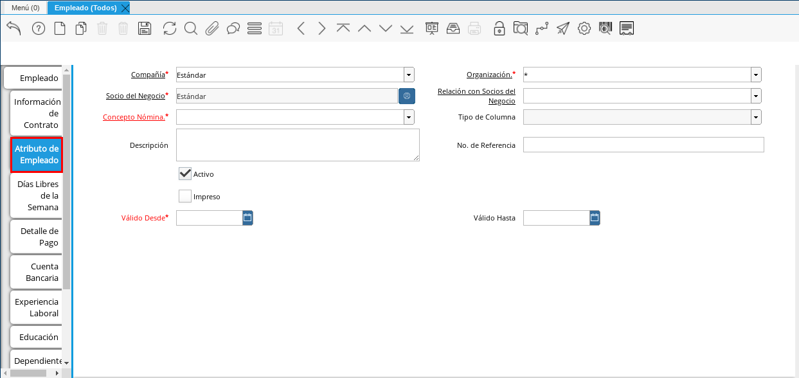
Task: Click the Socio del Negocio lookup button
Action: 407,96
